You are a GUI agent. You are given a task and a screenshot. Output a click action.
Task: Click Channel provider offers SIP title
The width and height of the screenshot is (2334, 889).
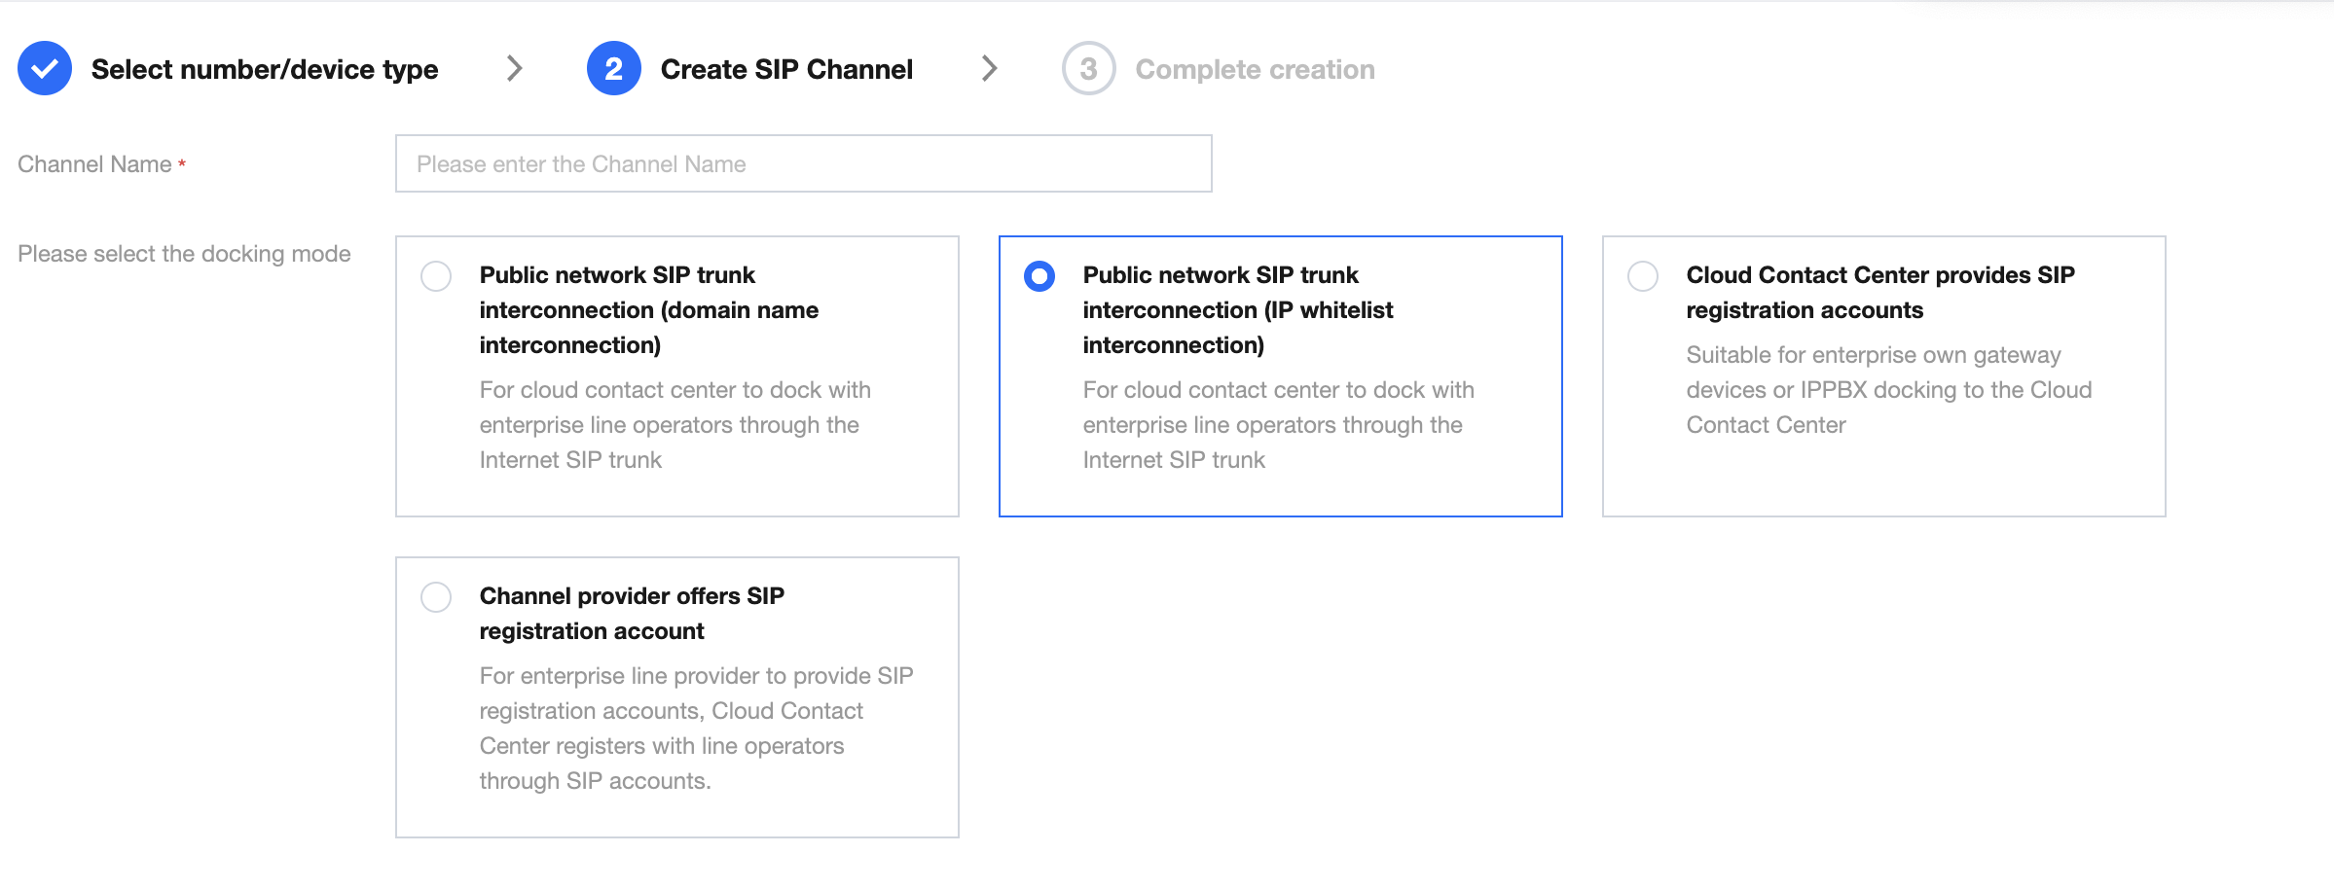(x=632, y=614)
